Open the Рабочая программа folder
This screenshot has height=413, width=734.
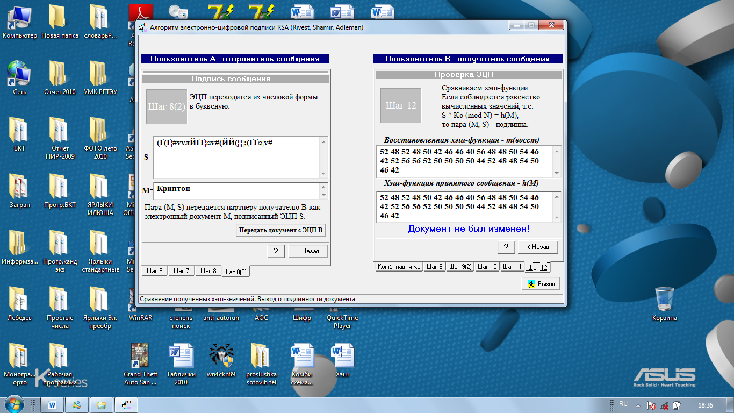pyautogui.click(x=60, y=364)
